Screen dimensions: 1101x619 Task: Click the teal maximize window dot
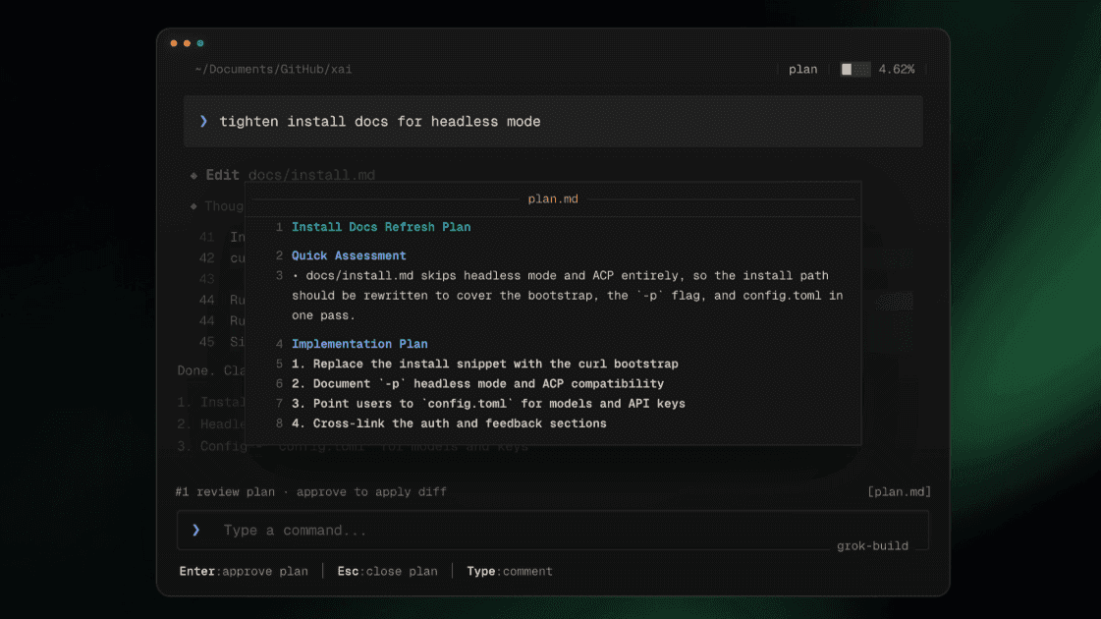click(x=200, y=43)
